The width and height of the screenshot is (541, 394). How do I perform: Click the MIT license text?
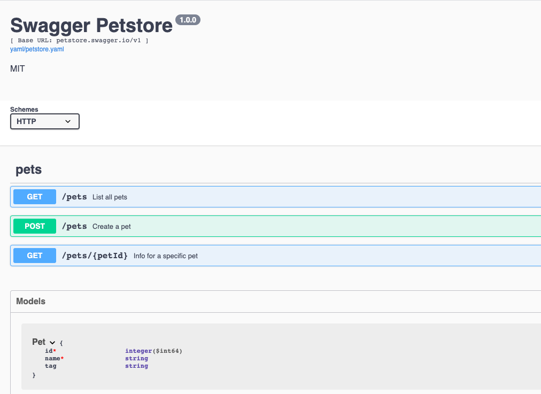tap(17, 68)
